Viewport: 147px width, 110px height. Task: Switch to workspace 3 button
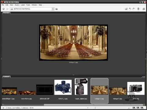coord(142,108)
